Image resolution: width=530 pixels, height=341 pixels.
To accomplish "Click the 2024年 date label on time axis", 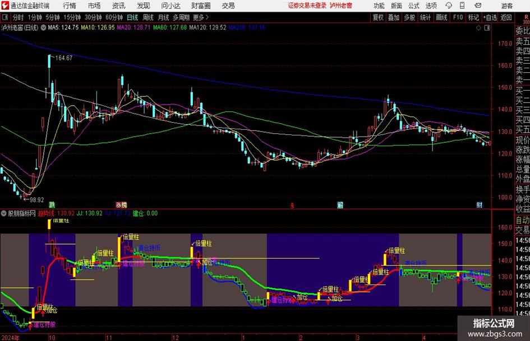I will [11, 338].
